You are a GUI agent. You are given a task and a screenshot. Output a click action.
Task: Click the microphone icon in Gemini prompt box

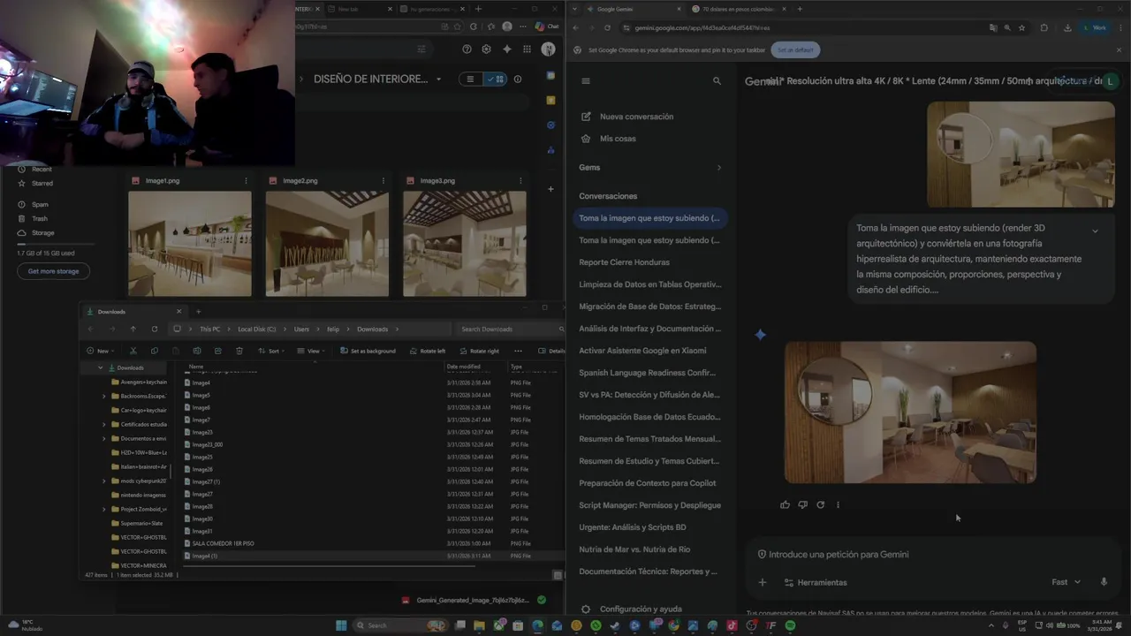click(x=1104, y=582)
